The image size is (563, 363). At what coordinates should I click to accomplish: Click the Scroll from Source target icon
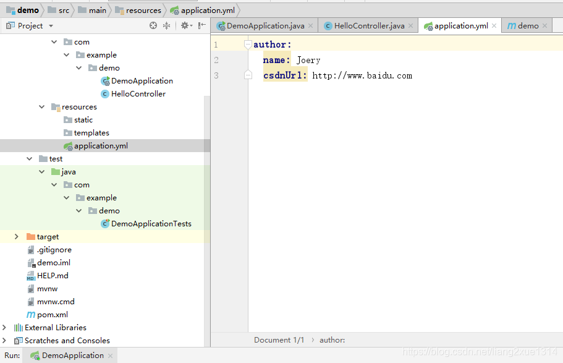tap(153, 25)
